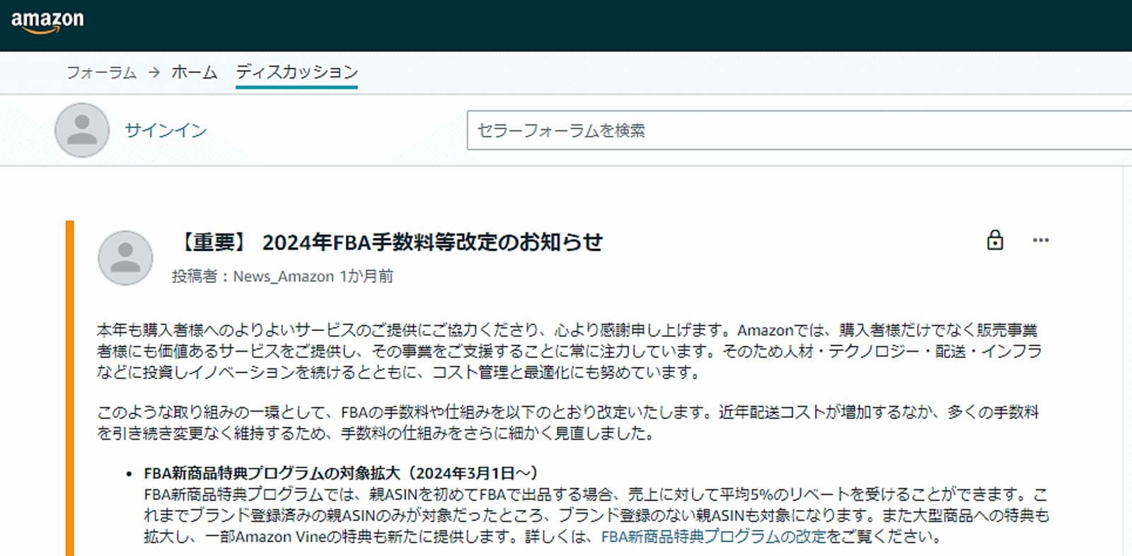The width and height of the screenshot is (1132, 556).
Task: Open the FBA新商品特典プログラムの改定 link
Action: click(713, 537)
